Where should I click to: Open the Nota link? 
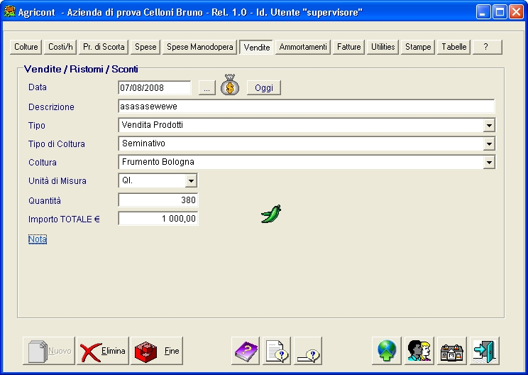(38, 239)
